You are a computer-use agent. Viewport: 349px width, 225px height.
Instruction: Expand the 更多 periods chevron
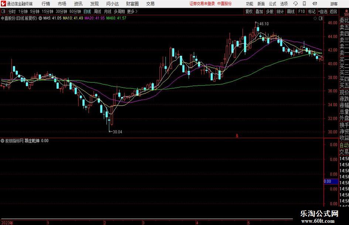coord(136,11)
